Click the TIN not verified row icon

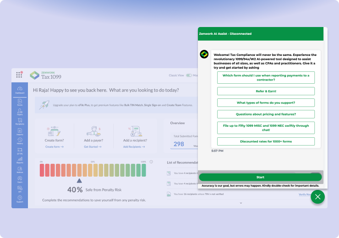pos(169,194)
